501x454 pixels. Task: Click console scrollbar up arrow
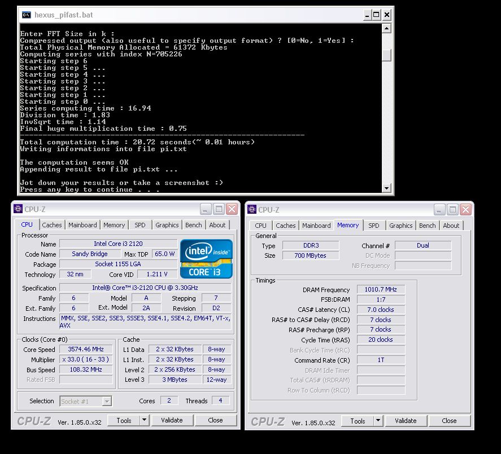tap(386, 29)
